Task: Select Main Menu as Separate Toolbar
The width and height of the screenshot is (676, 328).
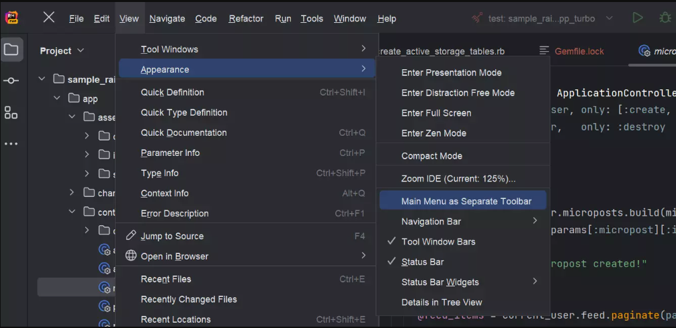Action: coord(466,201)
